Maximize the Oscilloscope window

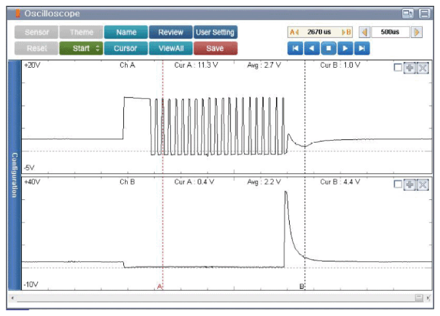pos(425,14)
